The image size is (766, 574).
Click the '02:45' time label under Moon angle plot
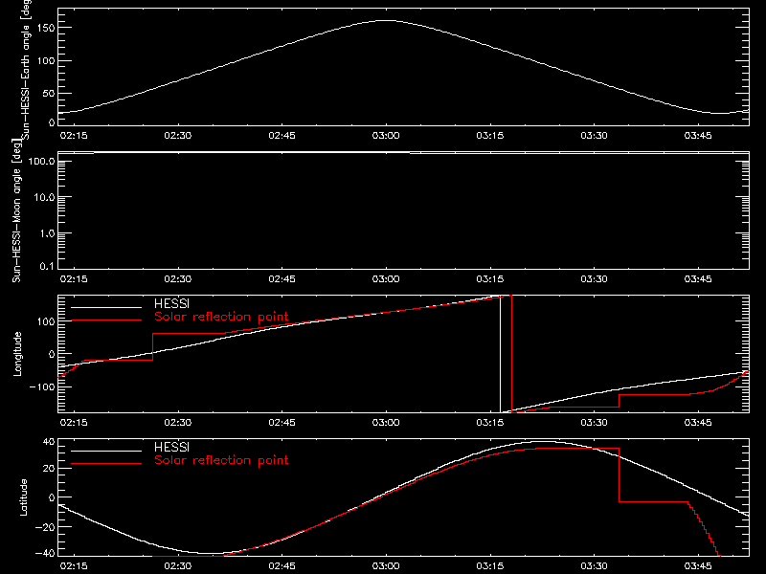(x=282, y=279)
